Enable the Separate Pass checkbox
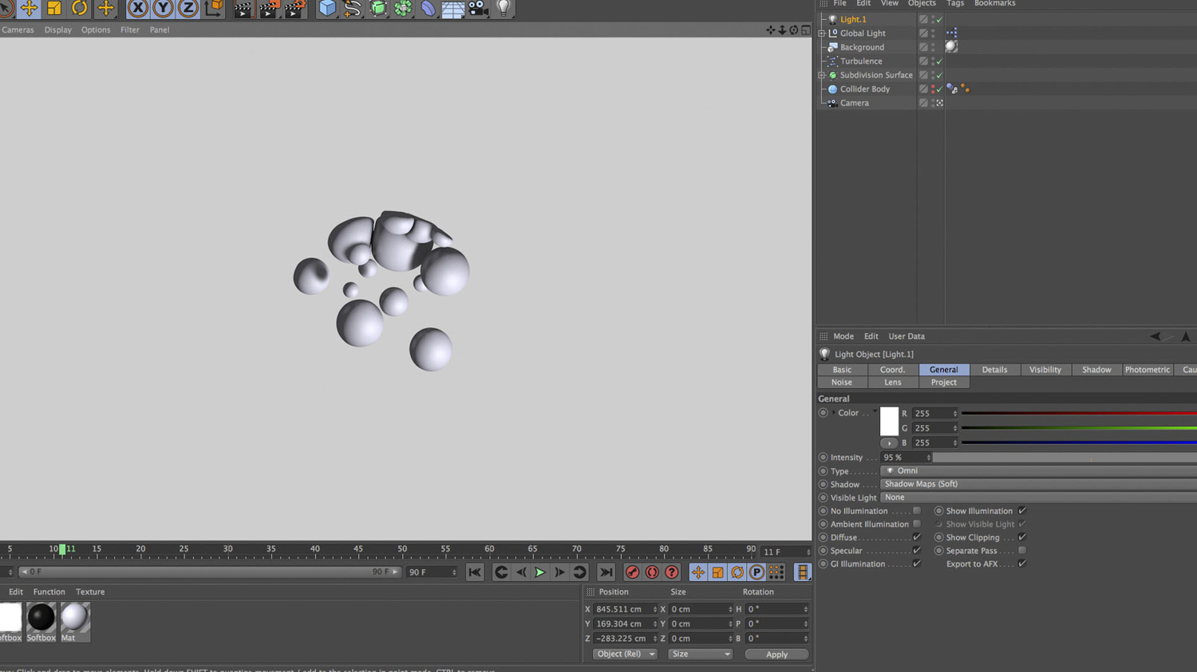 click(1022, 551)
